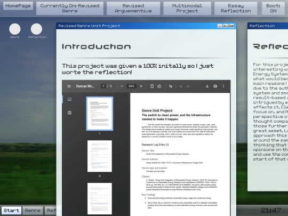The image size is (288, 216).
Task: Click the fit to page icon
Action: click(152, 86)
